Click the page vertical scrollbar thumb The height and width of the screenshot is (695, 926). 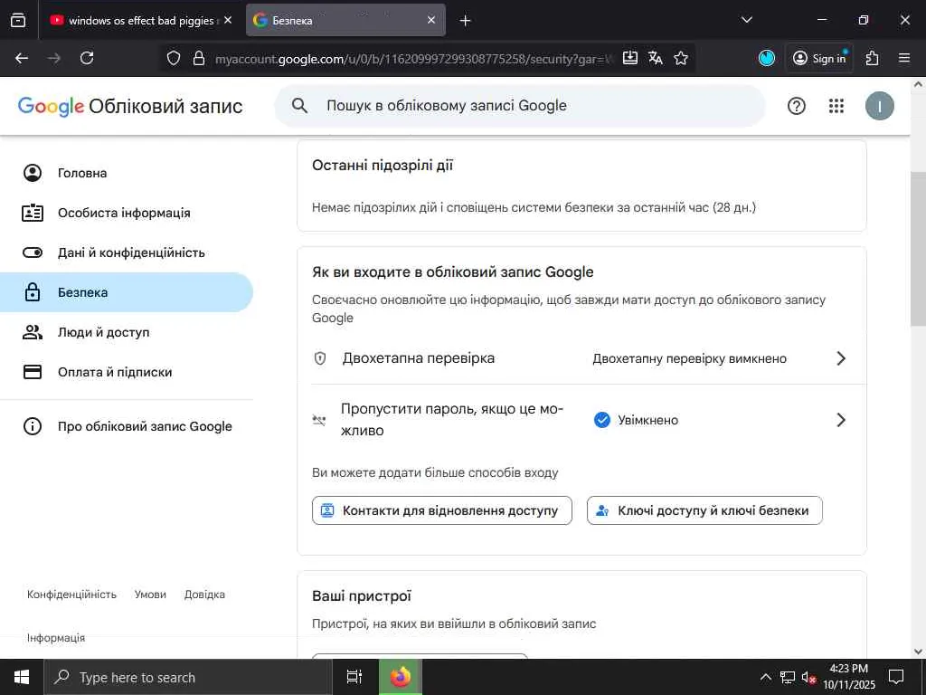click(918, 248)
